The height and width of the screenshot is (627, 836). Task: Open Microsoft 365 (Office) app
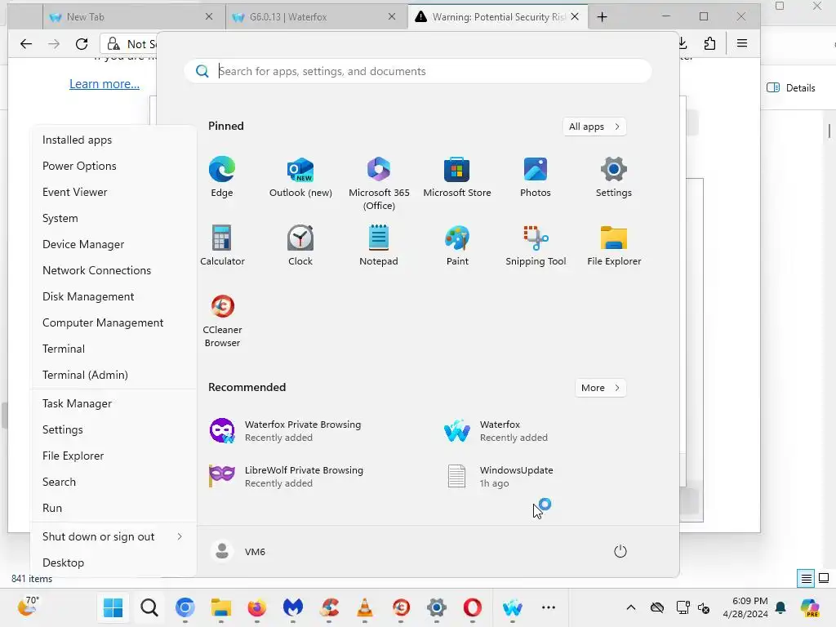(379, 183)
